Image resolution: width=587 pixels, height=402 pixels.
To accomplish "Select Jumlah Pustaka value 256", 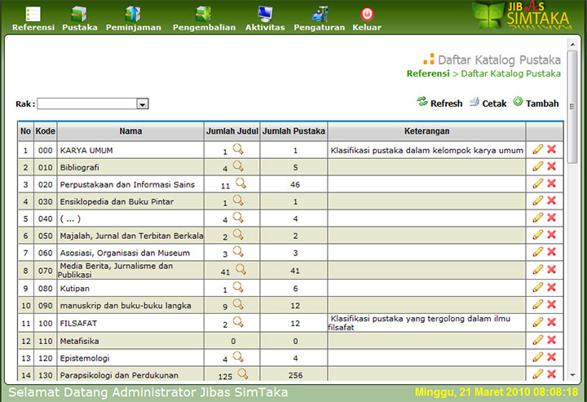I will click(x=295, y=375).
